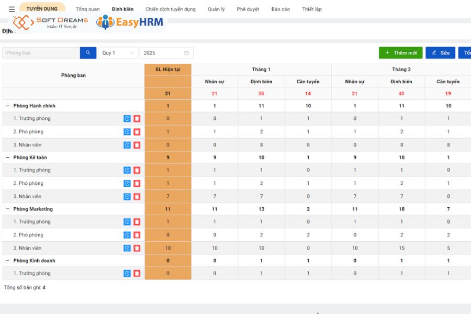Image resolution: width=471 pixels, height=314 pixels.
Task: Delete Phó phòng row of Phòng Marketing
Action: coord(137,235)
